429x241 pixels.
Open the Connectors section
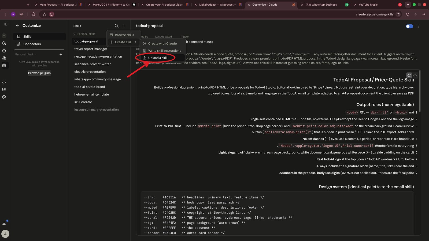[x=39, y=44]
